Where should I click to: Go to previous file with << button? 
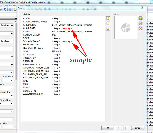[x=119, y=128]
